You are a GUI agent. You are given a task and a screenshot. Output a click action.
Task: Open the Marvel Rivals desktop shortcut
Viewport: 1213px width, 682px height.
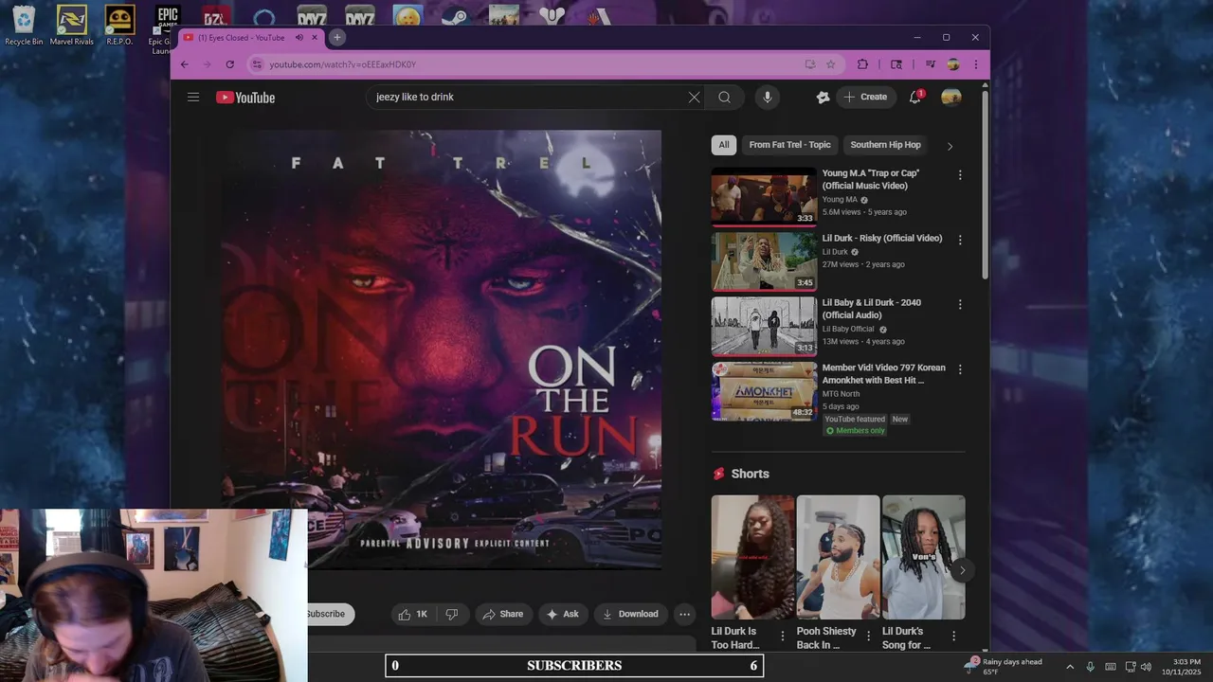click(72, 26)
